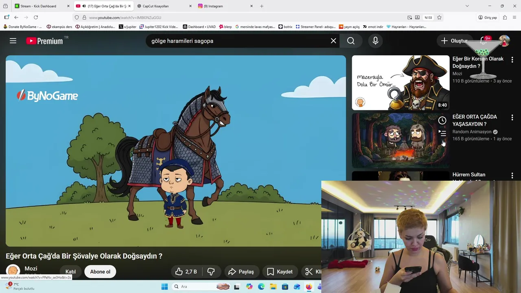Open the Mozi channel name link
Image resolution: width=521 pixels, height=293 pixels.
click(x=31, y=269)
